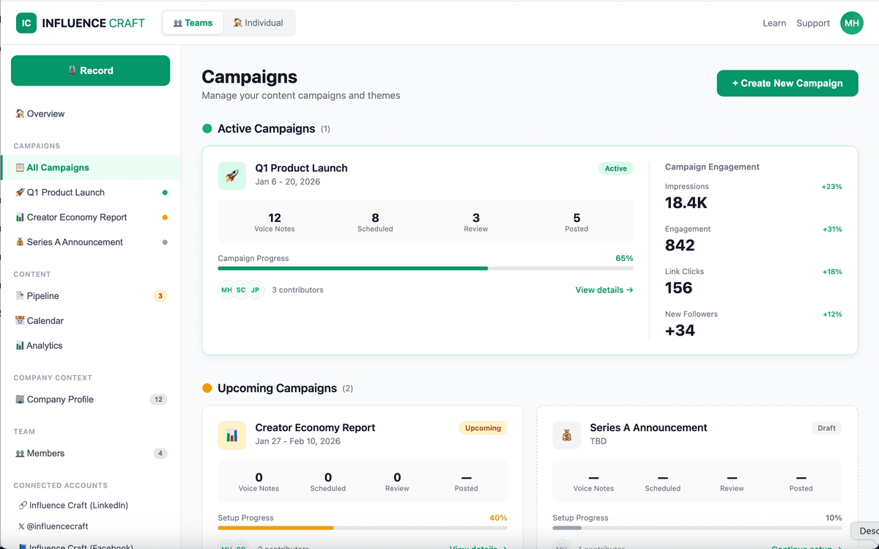This screenshot has width=879, height=549.
Task: Open the team Members list
Action: [44, 453]
